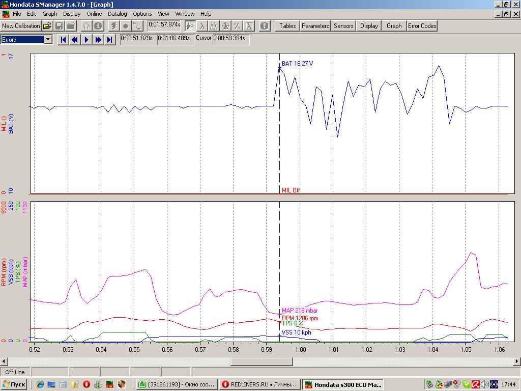Click the Cursor time field 0:00:59.384s
Viewport: 521px width, 391px height.
point(230,39)
